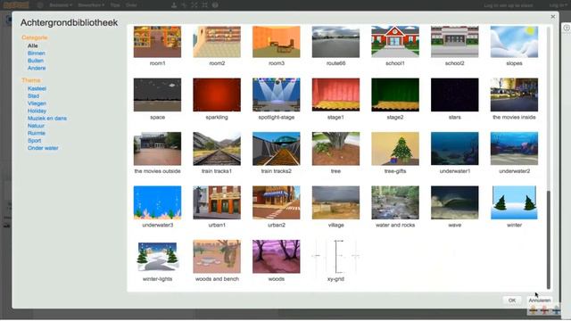Close the Achtergrondbibliotheek dialog

(x=553, y=17)
